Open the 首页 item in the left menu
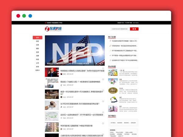 38,37
